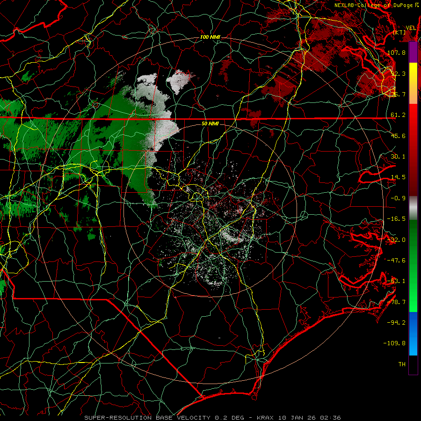Image resolution: width=421 pixels, height=421 pixels.
Task: Click the 107.8 legend value
Action: point(396,52)
